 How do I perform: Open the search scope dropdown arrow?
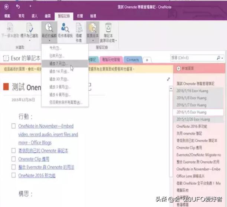coord(222,58)
